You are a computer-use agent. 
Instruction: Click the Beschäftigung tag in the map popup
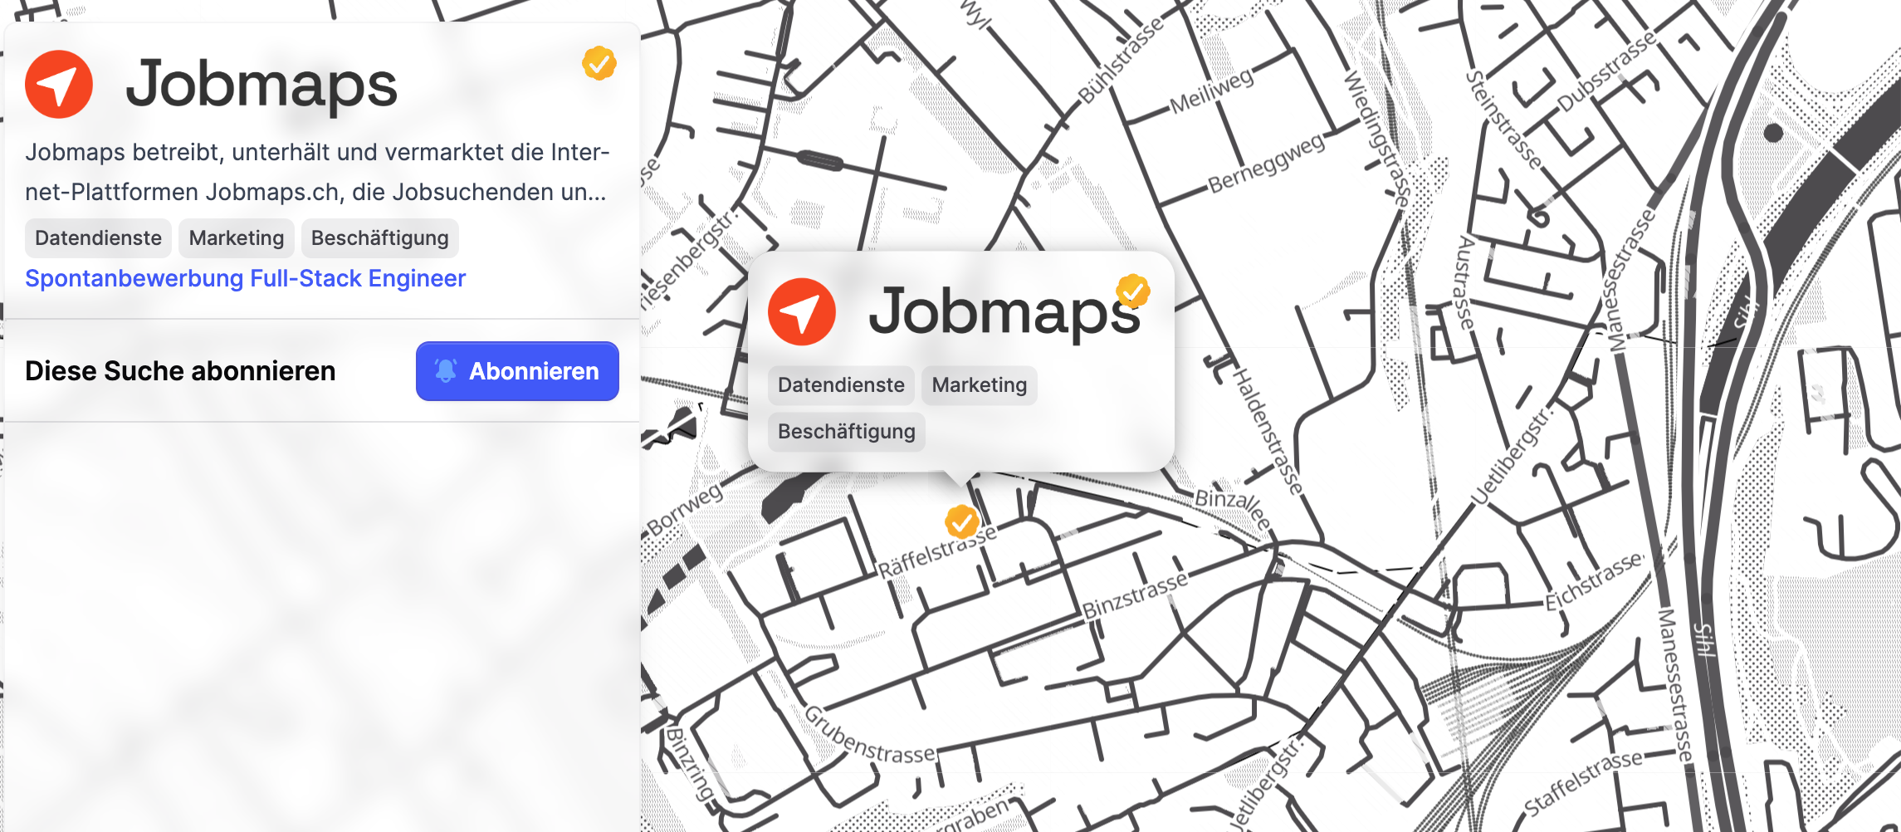tap(846, 431)
